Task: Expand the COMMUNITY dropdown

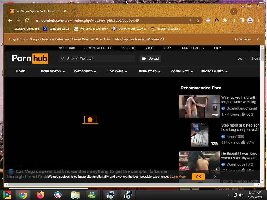Action: tap(182, 71)
